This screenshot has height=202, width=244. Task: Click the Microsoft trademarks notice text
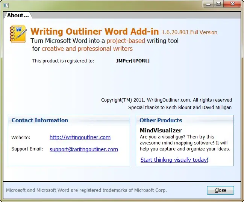pyautogui.click(x=86, y=190)
